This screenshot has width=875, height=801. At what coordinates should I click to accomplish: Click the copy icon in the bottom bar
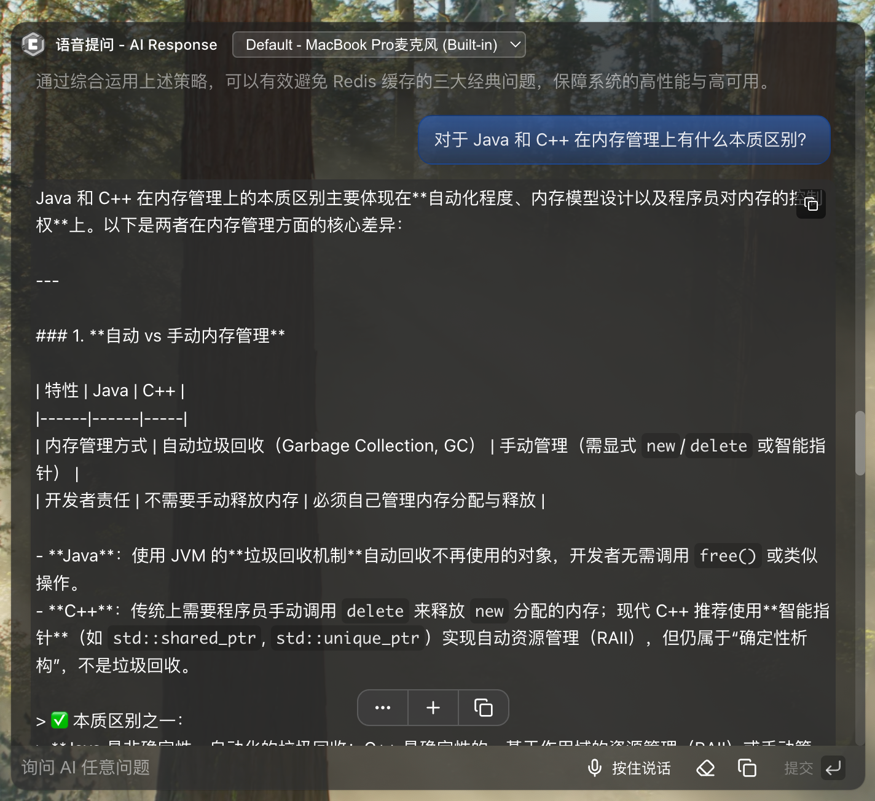(x=747, y=768)
